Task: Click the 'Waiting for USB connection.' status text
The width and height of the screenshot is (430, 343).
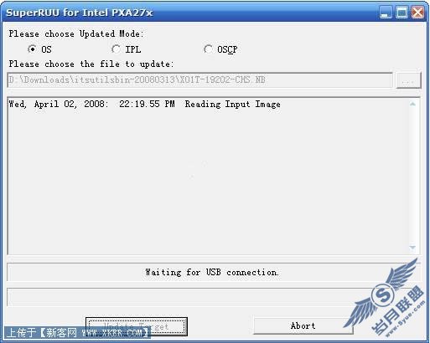Action: (x=212, y=272)
